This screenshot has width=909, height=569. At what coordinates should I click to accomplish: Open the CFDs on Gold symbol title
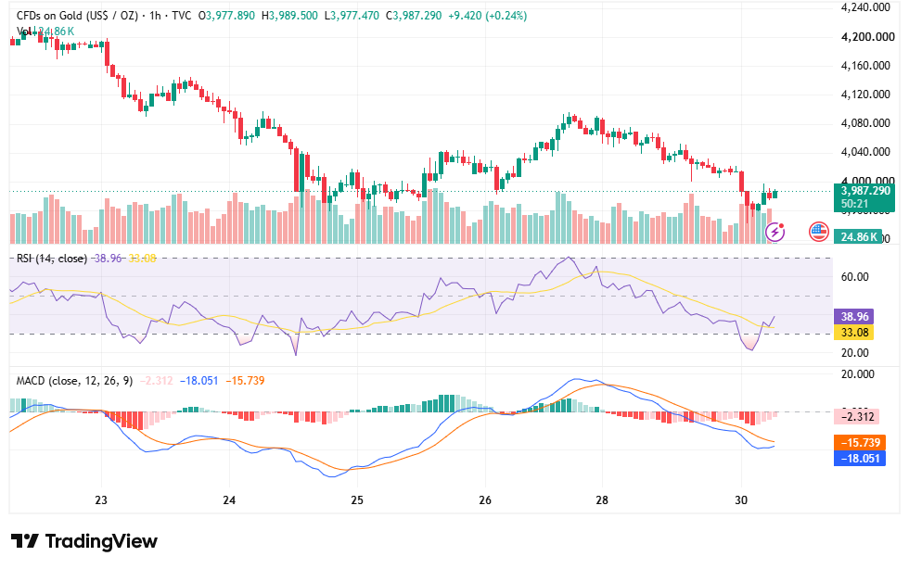pyautogui.click(x=77, y=16)
